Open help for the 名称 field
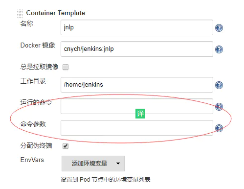The image size is (244, 189). click(219, 28)
